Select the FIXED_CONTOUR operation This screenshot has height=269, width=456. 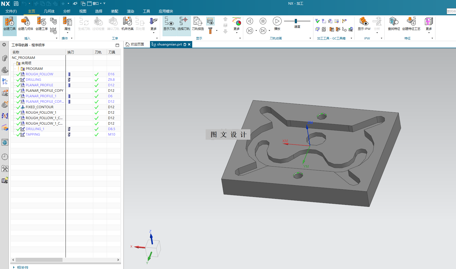click(x=39, y=107)
